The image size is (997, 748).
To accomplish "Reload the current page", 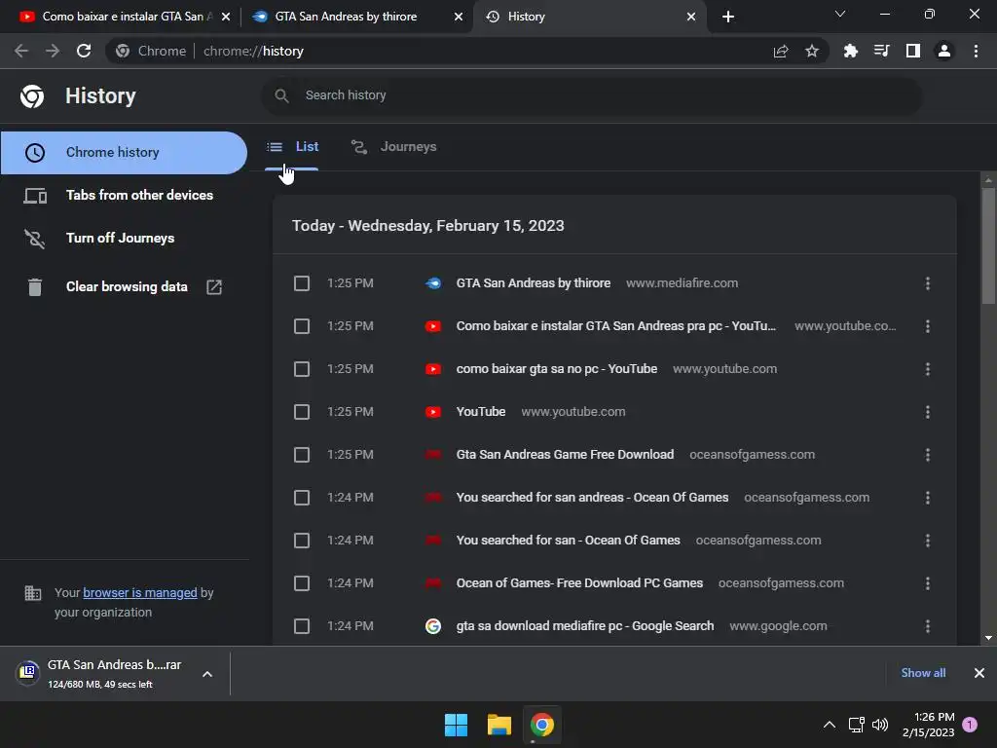I will pos(84,51).
